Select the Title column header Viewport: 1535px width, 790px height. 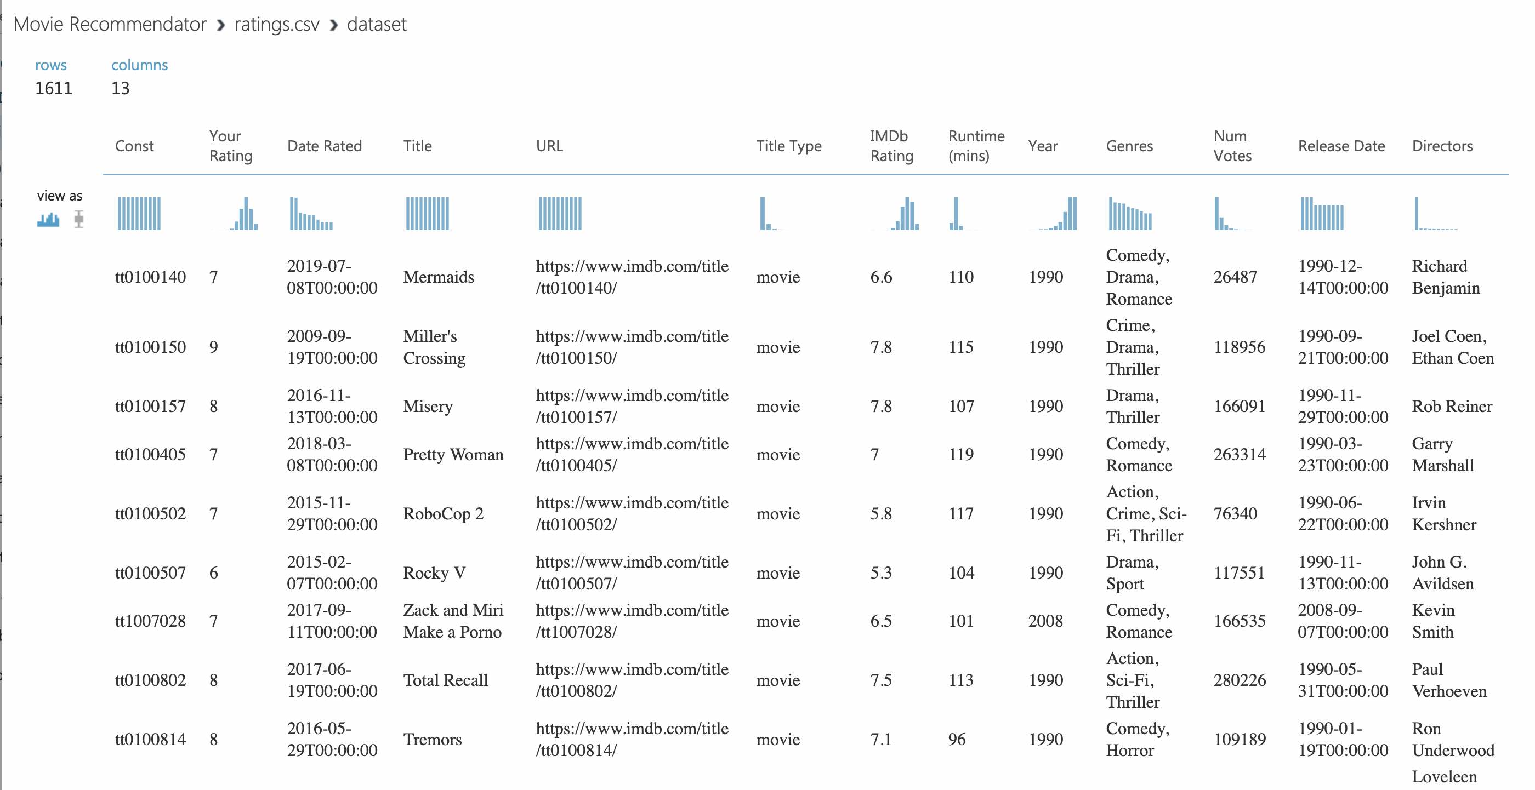(x=418, y=146)
